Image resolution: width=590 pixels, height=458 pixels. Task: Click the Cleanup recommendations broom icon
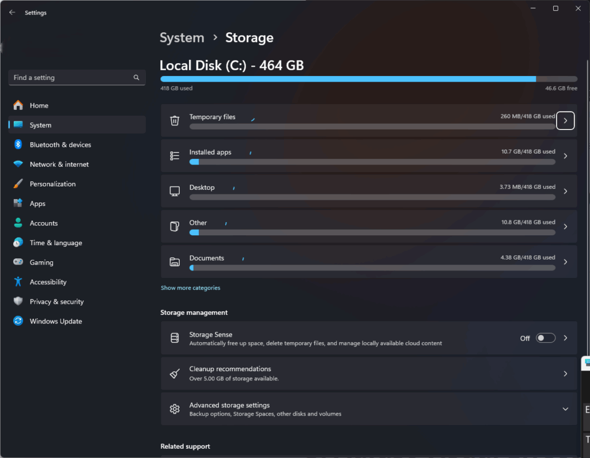(x=175, y=373)
